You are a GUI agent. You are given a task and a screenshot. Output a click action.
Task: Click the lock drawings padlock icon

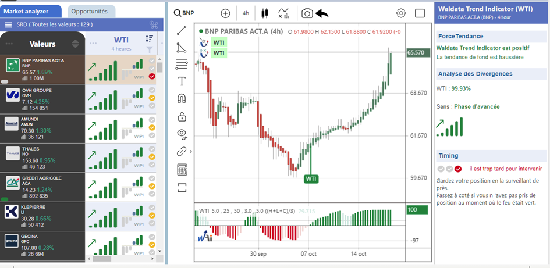click(182, 116)
